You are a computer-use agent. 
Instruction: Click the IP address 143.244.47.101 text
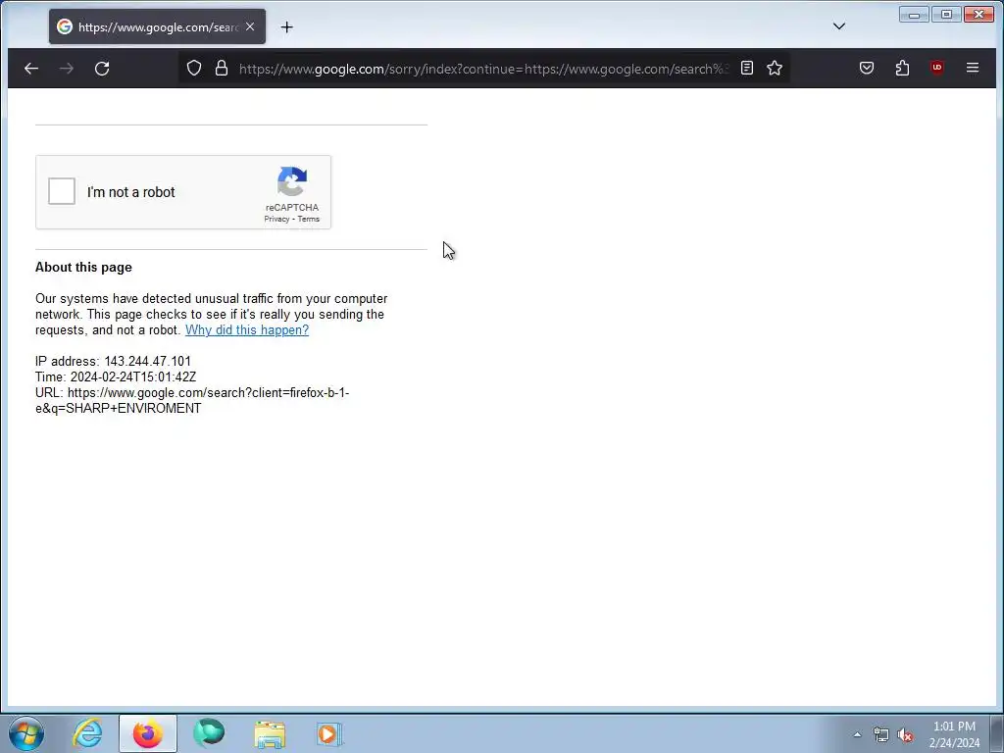point(114,361)
